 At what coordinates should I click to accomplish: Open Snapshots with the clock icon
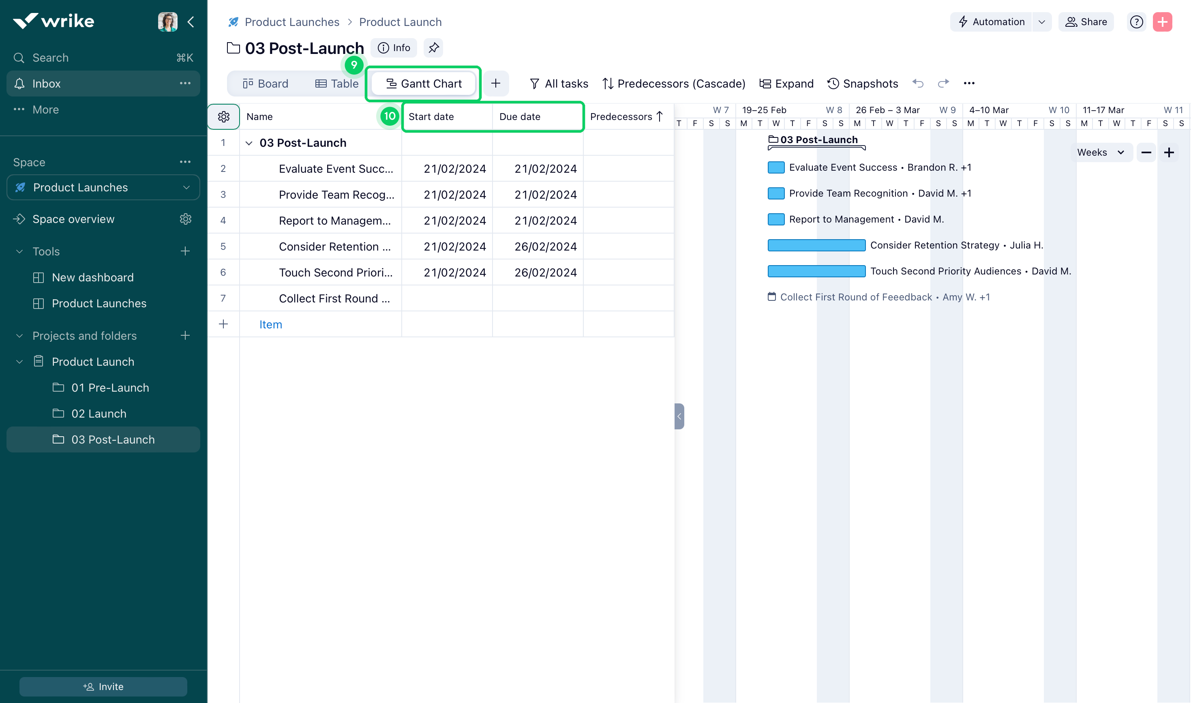[862, 84]
